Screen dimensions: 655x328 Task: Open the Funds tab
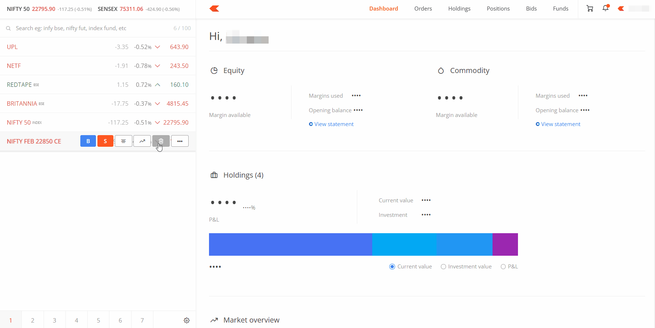coord(560,8)
